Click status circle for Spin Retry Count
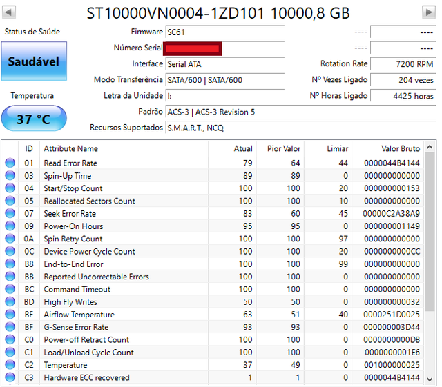Image resolution: width=442 pixels, height=387 pixels. [10, 239]
